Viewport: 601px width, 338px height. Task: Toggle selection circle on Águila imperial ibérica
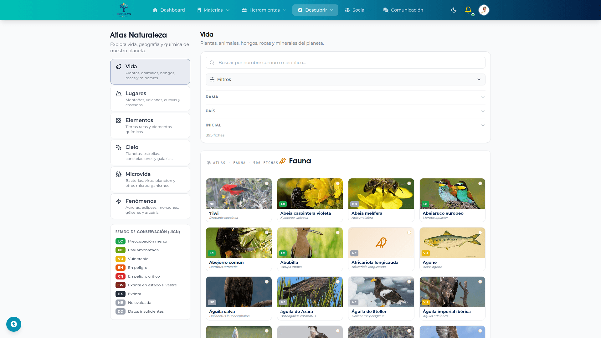480,282
